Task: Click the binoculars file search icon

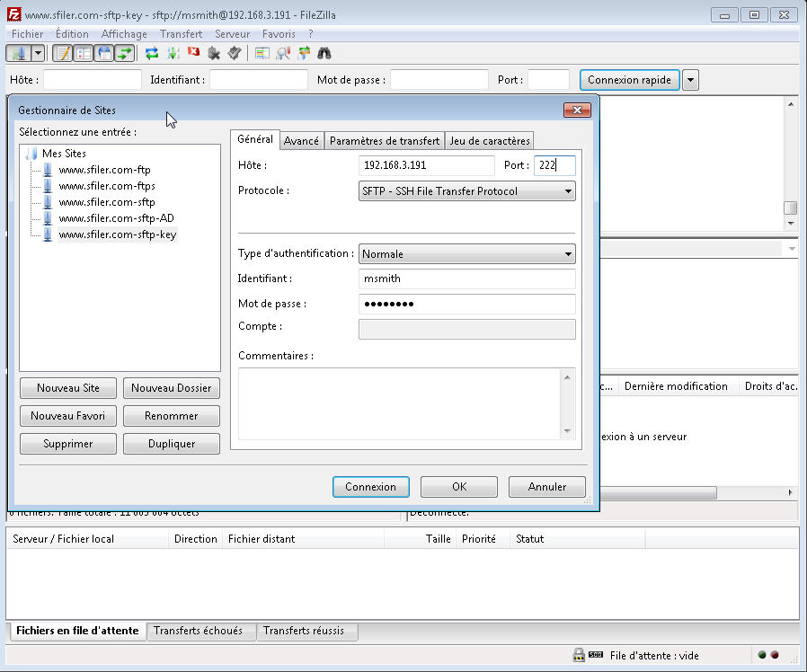Action: 324,53
